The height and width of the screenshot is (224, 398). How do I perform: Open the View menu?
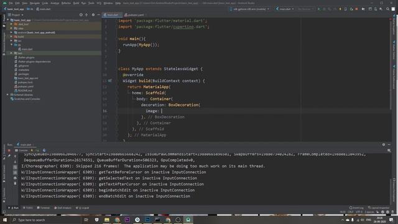[x=25, y=3]
